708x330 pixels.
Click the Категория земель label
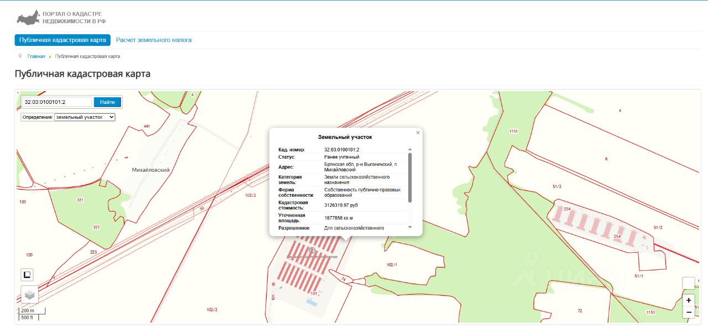point(290,179)
